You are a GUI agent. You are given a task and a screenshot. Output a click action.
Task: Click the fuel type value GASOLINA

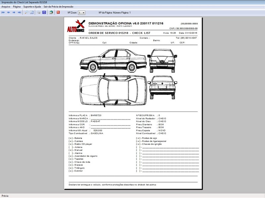[97, 133]
